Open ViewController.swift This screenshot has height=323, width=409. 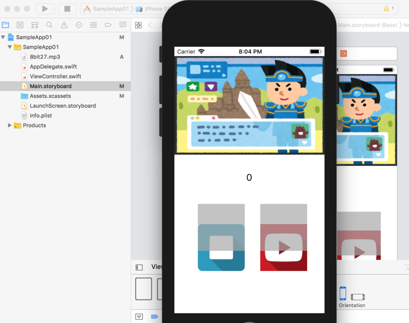click(x=55, y=76)
